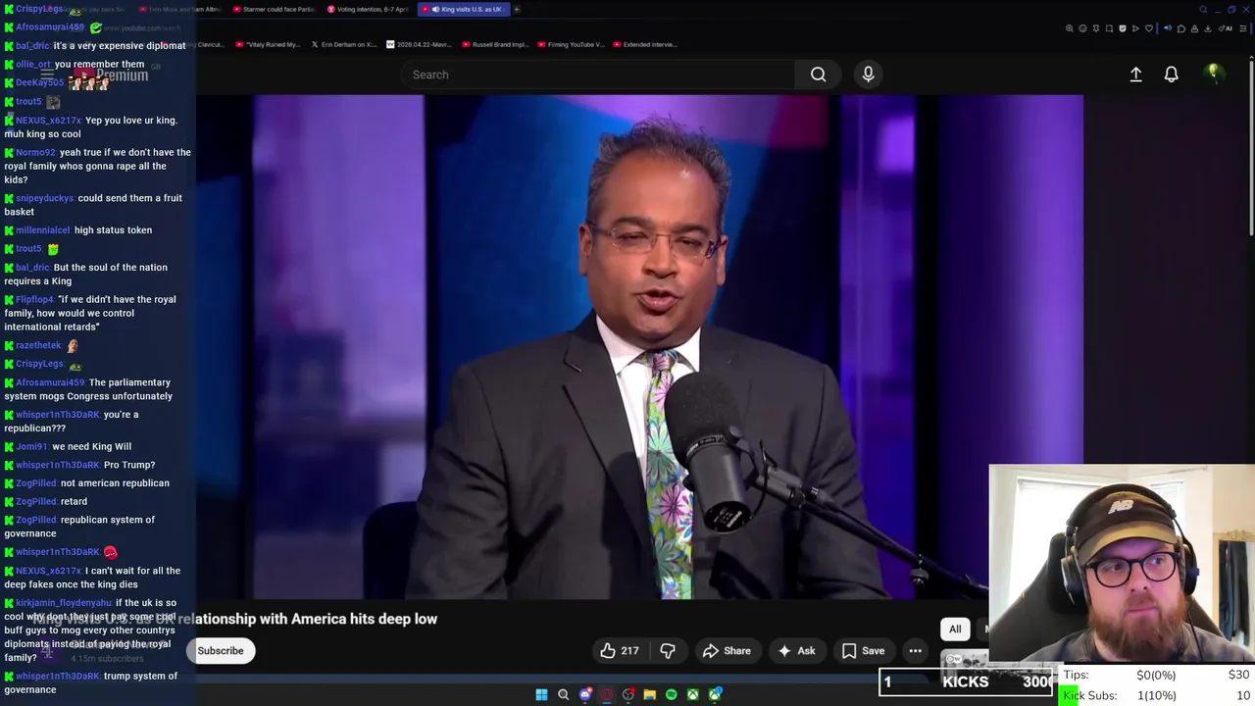Open Windows taskbar search

click(x=563, y=694)
